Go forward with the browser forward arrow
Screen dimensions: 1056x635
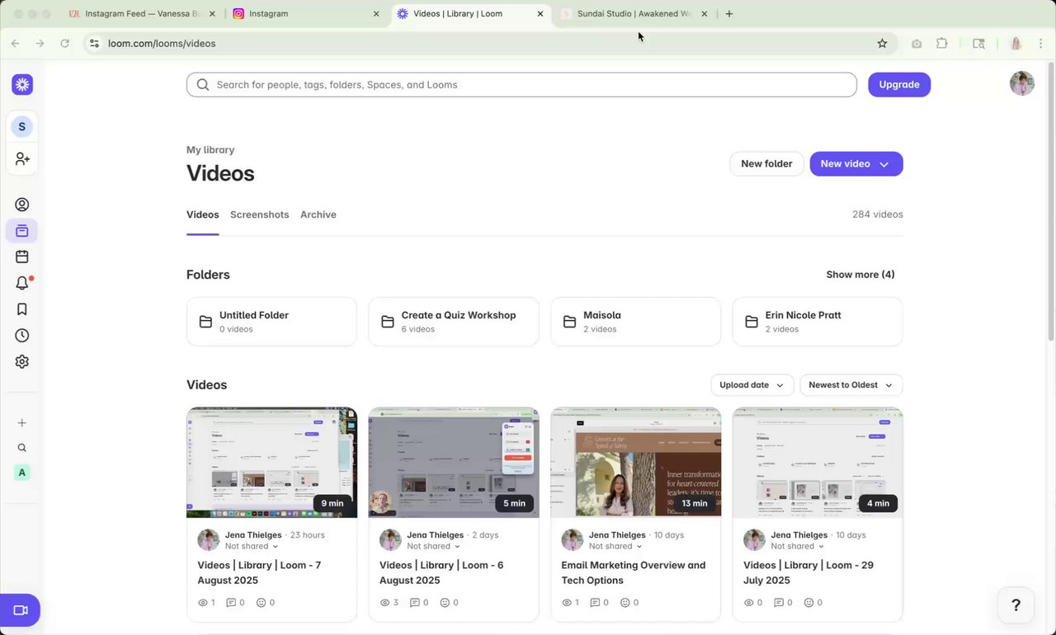click(40, 44)
